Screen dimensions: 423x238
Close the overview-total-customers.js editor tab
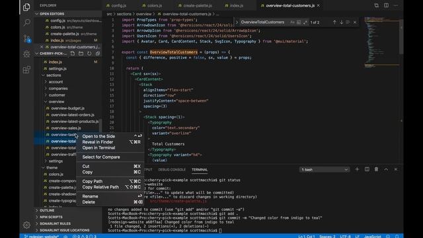tap(319, 5)
